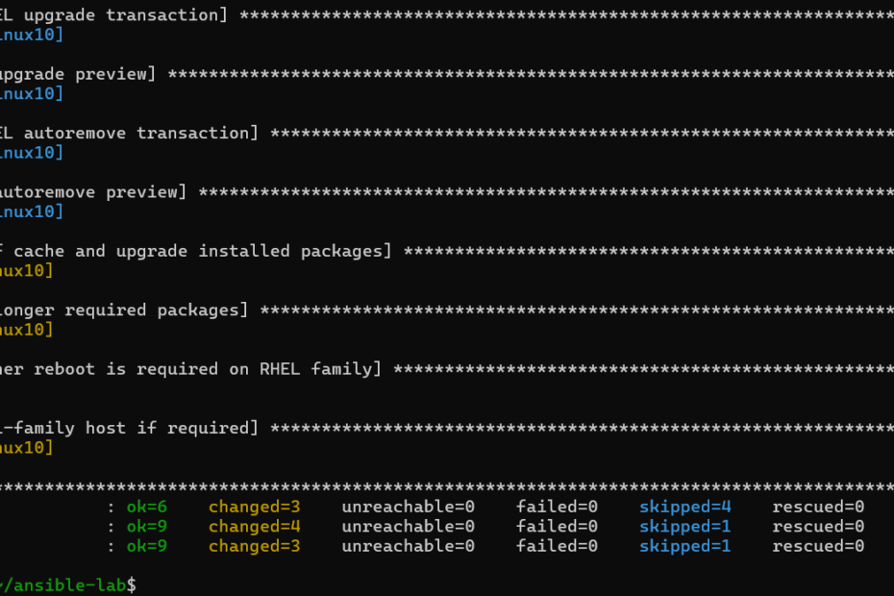Click 'cache and upgrade installed packages' header
This screenshot has width=894, height=596.
[x=197, y=251]
